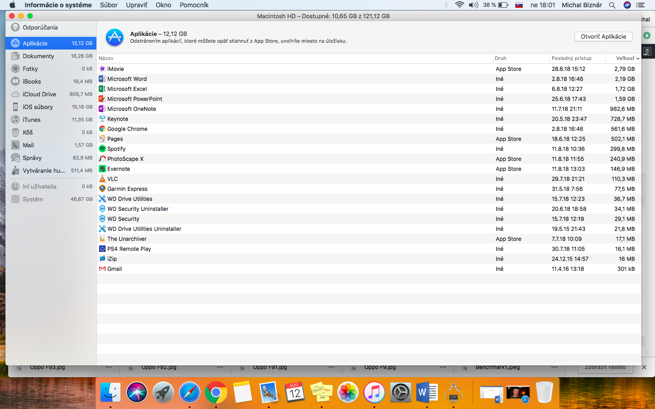Select the WD Security Uninstaller row

[369, 209]
